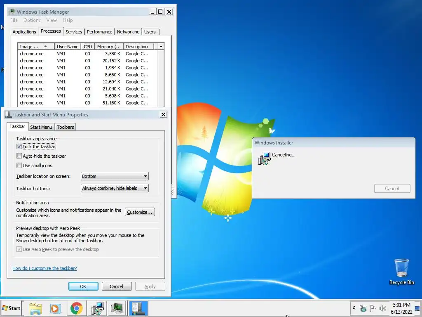Toggle Lock the taskbar checkbox
This screenshot has width=422, height=317.
[x=19, y=147]
